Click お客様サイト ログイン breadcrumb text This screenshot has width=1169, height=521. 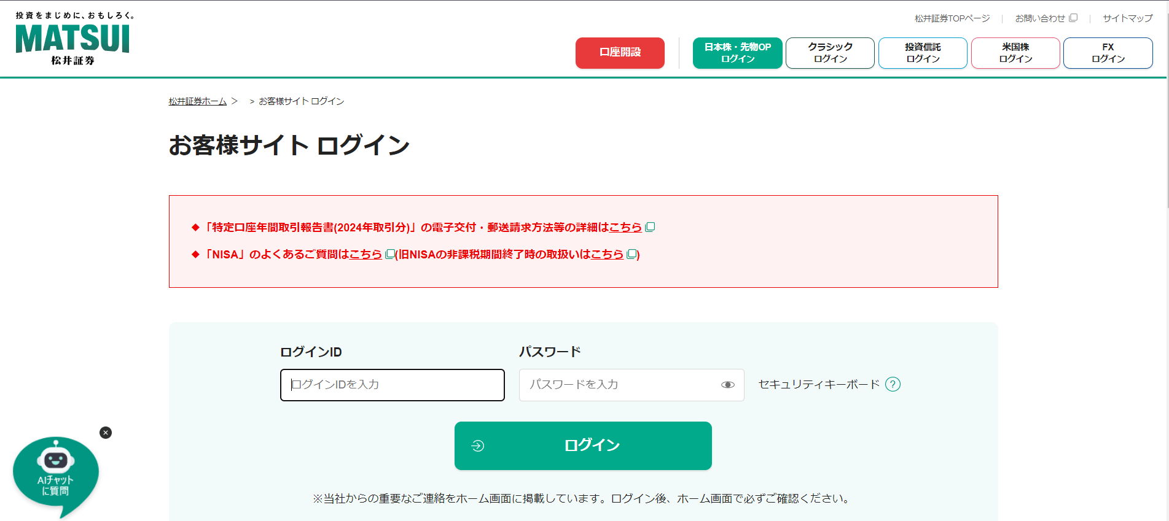[x=301, y=101]
